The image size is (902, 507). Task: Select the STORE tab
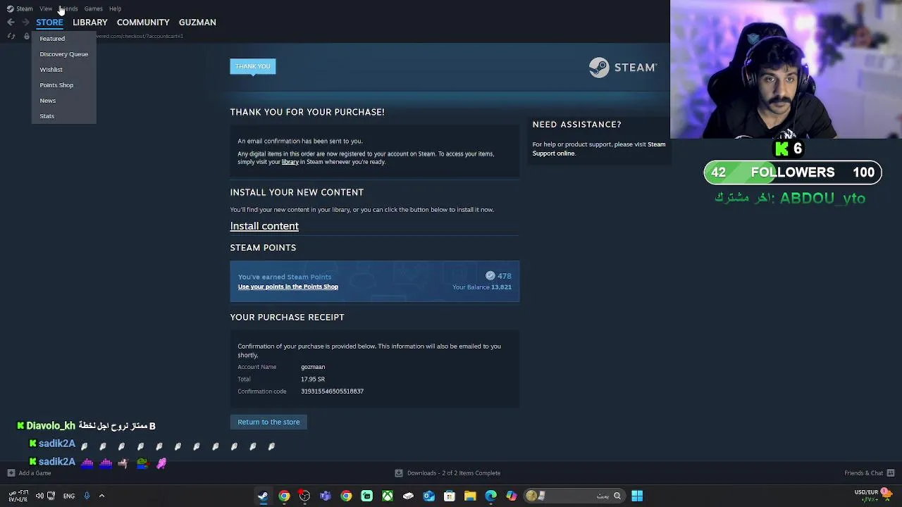[49, 23]
